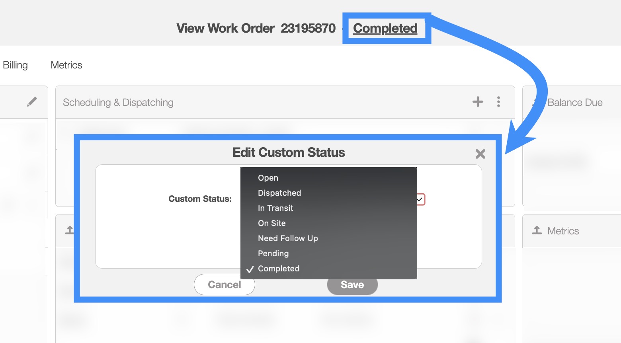
Task: Click the pencil edit icon
Action: coord(32,102)
